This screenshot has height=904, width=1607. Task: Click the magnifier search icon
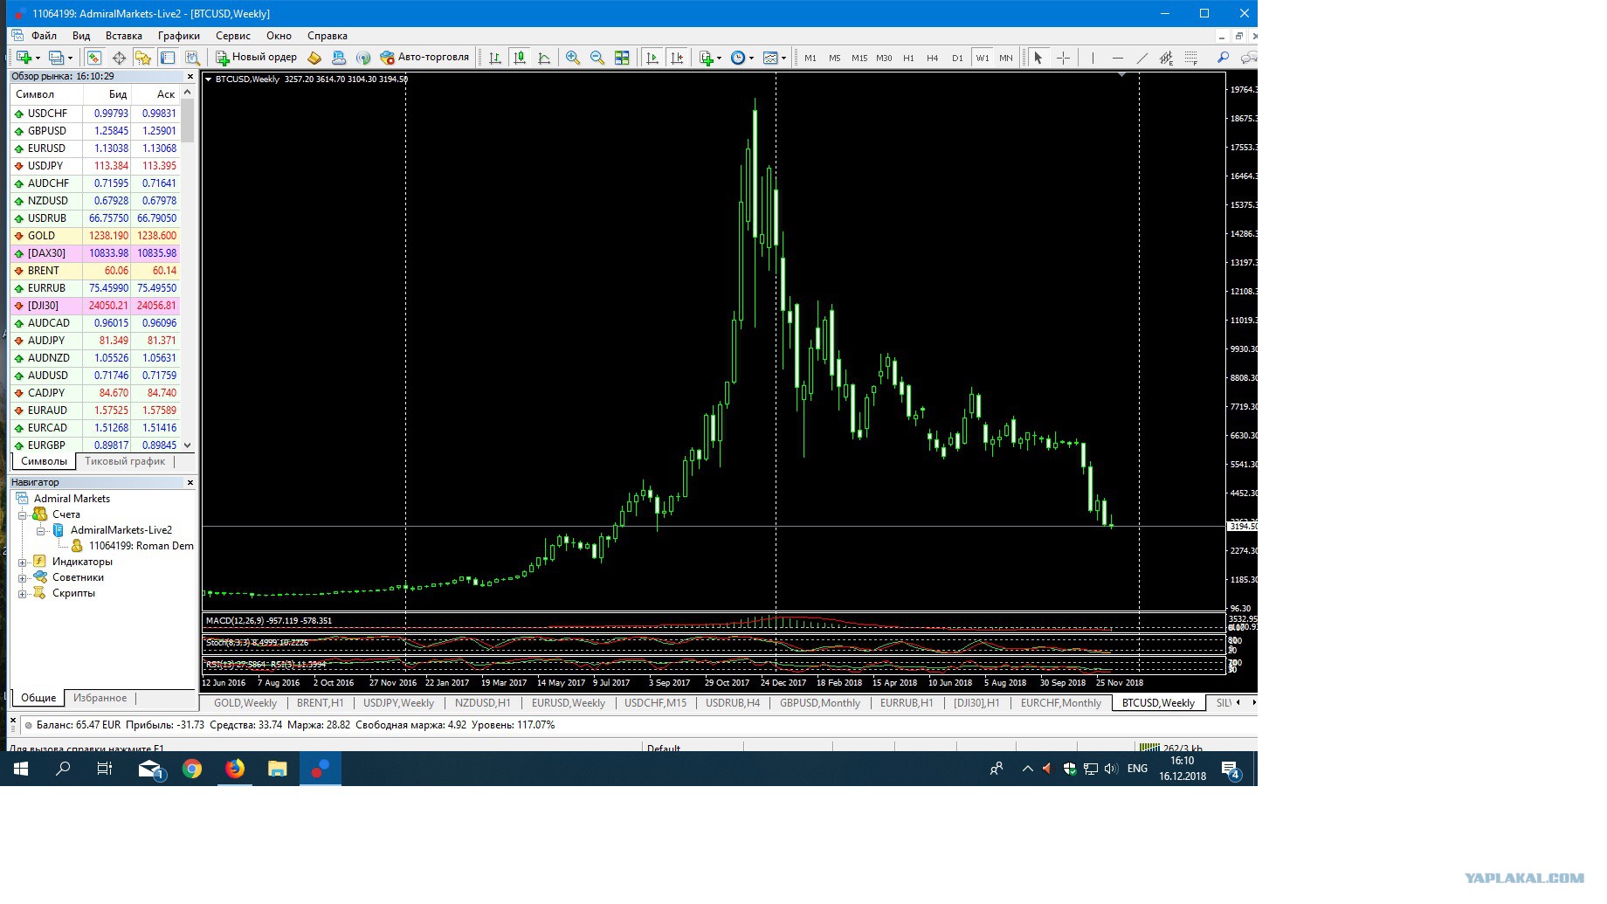[x=1224, y=58]
